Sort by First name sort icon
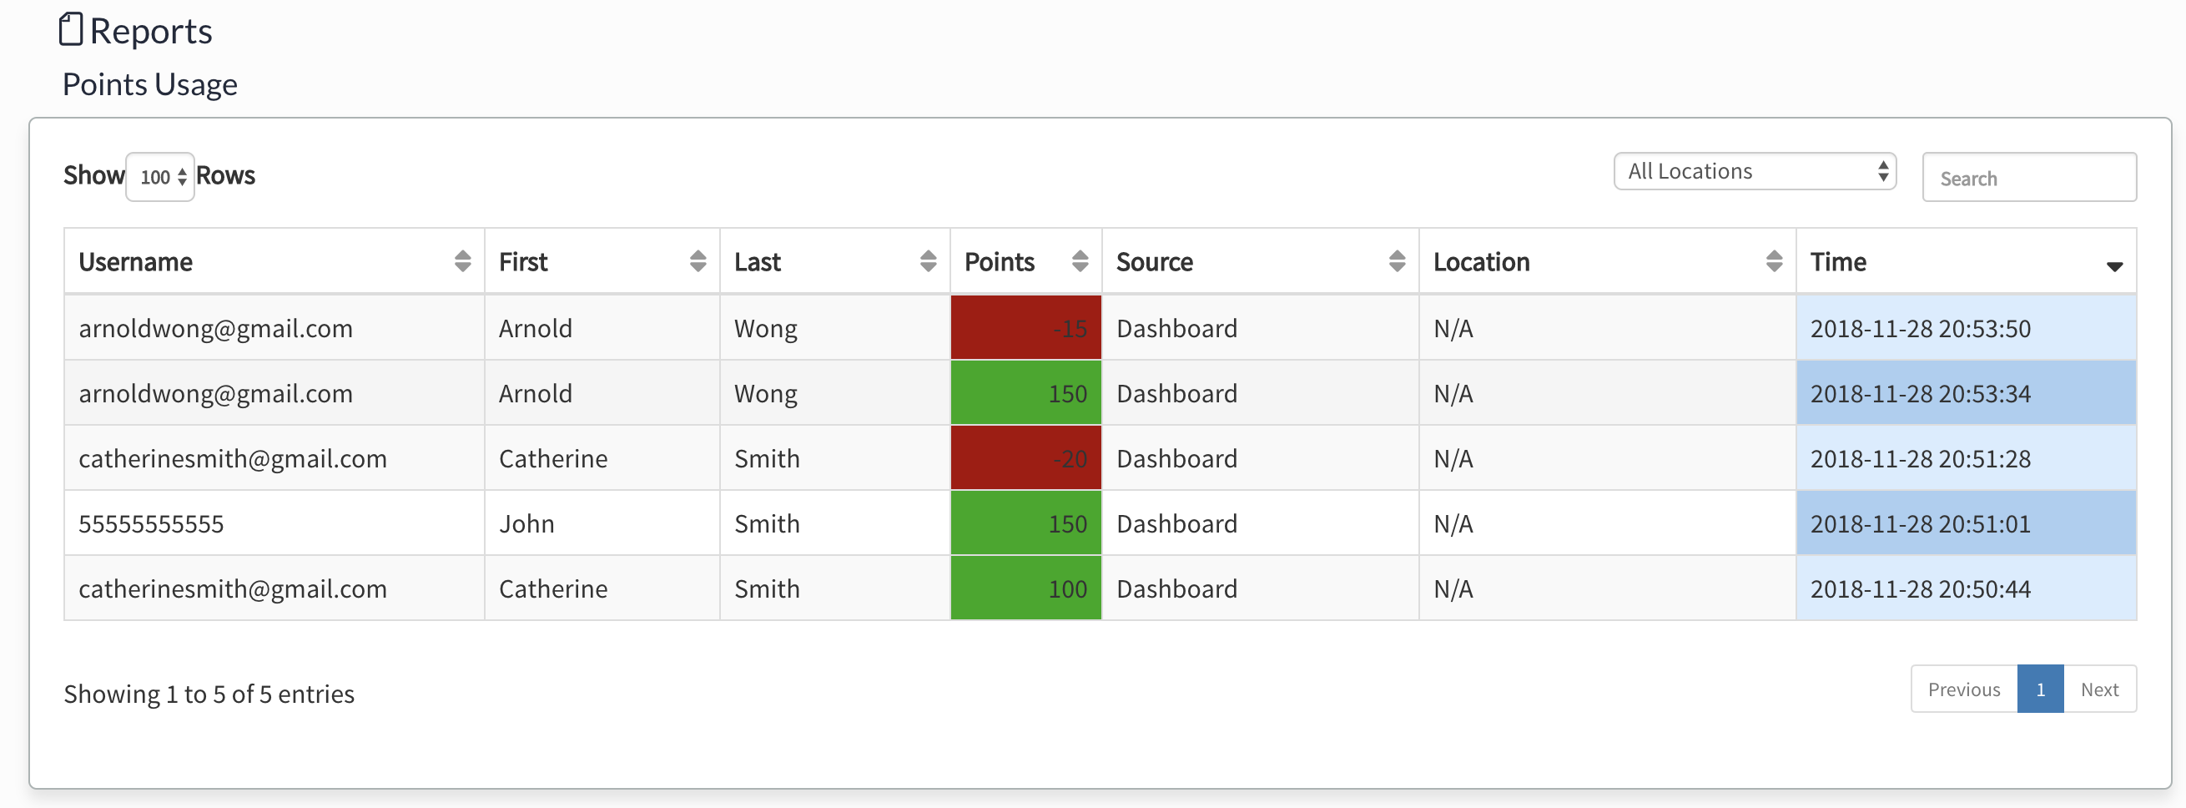2186x808 pixels. pos(698,261)
